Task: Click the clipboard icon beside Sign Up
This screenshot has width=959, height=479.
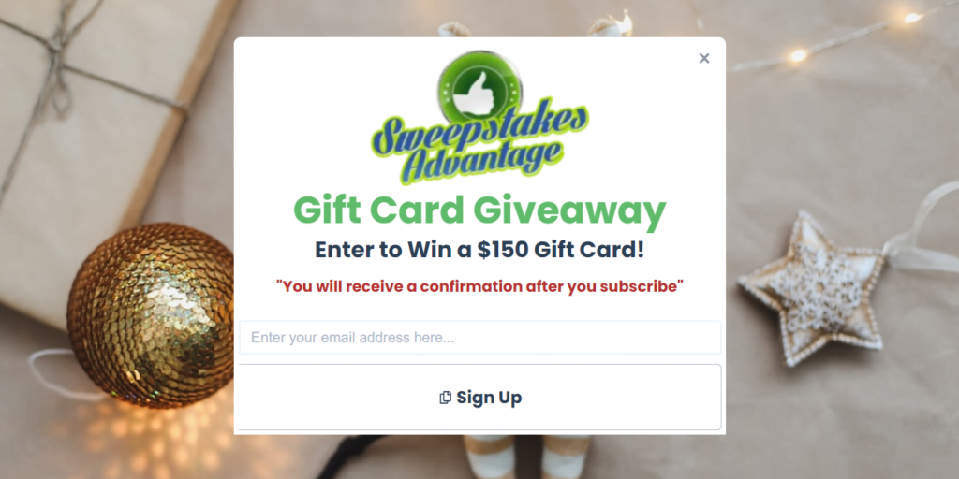Action: point(445,398)
